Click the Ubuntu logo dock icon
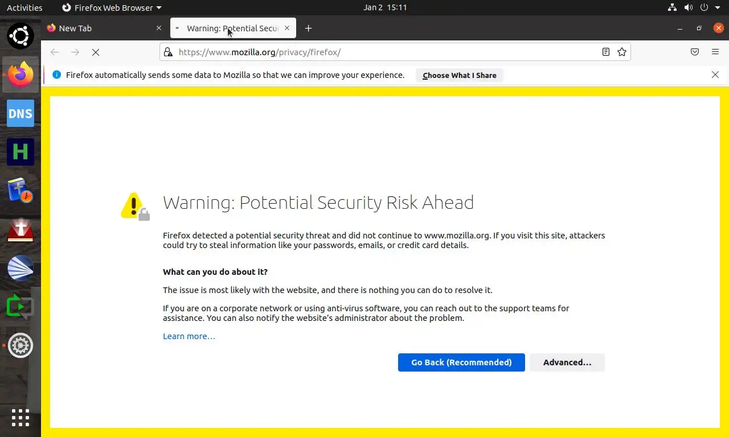 coord(21,36)
